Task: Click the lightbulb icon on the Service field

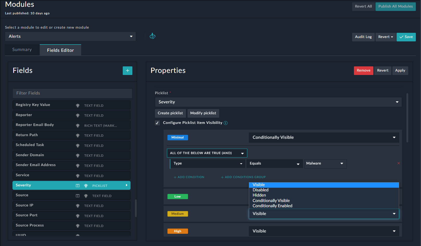Action: pos(77,175)
